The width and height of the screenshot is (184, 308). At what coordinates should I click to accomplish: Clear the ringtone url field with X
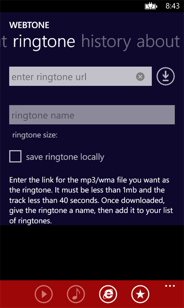click(140, 76)
